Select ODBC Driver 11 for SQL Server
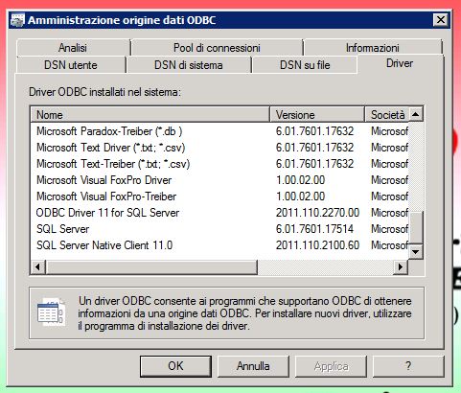This screenshot has width=461, height=393. (x=107, y=213)
